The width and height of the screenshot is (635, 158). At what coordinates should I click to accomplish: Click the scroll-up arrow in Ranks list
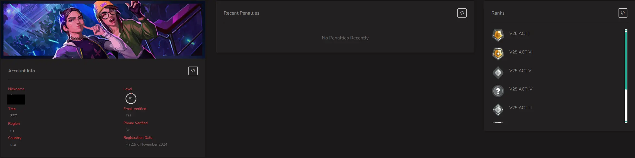click(626, 30)
